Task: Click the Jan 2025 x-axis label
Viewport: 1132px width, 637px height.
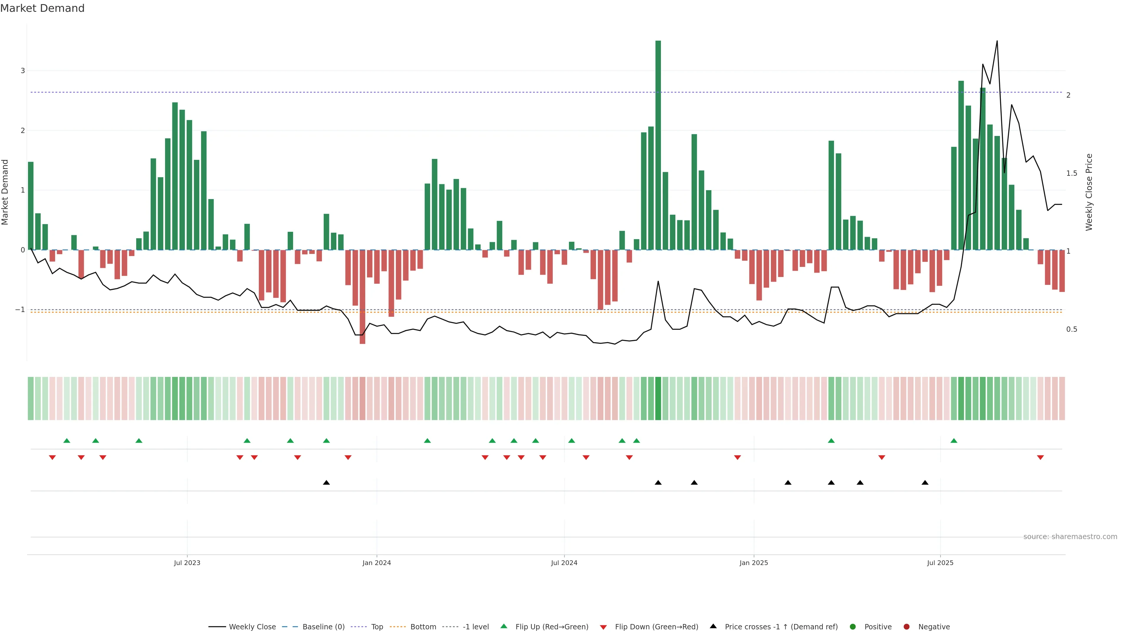Action: tap(754, 563)
